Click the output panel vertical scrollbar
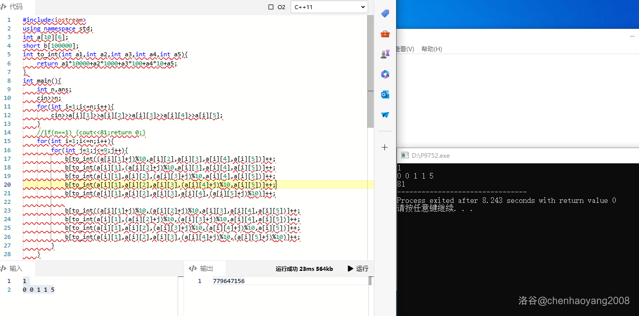Image resolution: width=639 pixels, height=316 pixels. [370, 281]
